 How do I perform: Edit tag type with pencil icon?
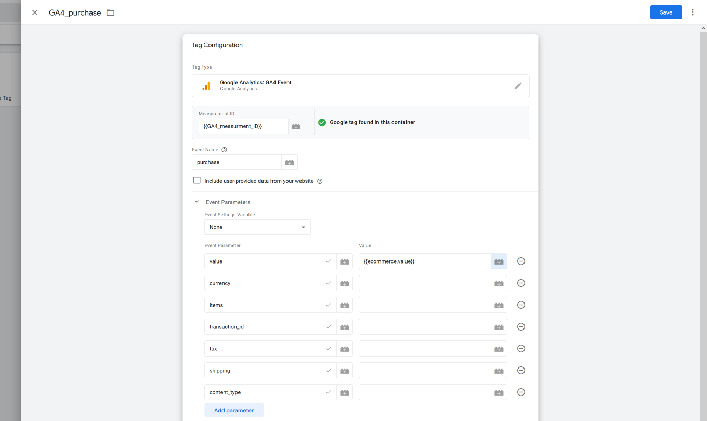click(518, 86)
